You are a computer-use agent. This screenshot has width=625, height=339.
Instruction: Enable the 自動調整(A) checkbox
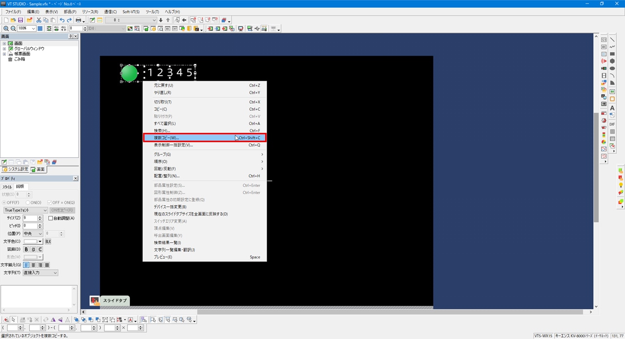[51, 218]
